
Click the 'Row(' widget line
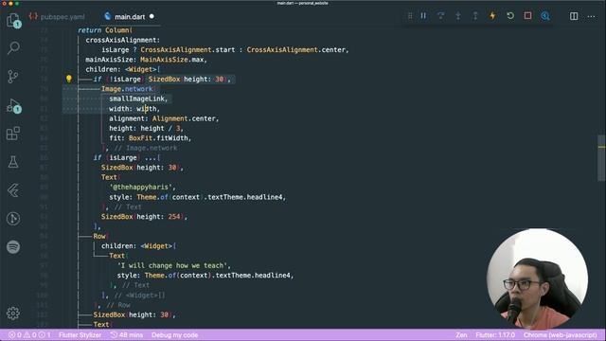click(101, 236)
